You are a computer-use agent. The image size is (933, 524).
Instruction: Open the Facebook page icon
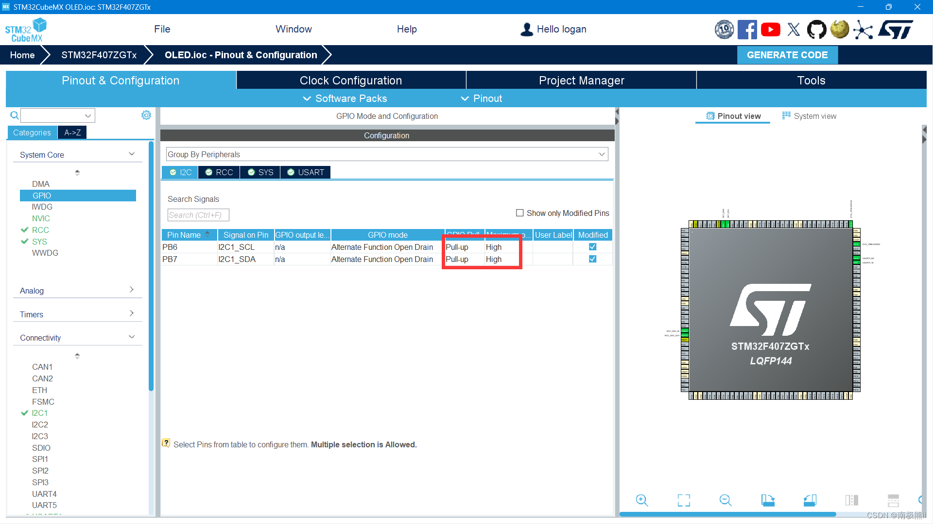[747, 29]
